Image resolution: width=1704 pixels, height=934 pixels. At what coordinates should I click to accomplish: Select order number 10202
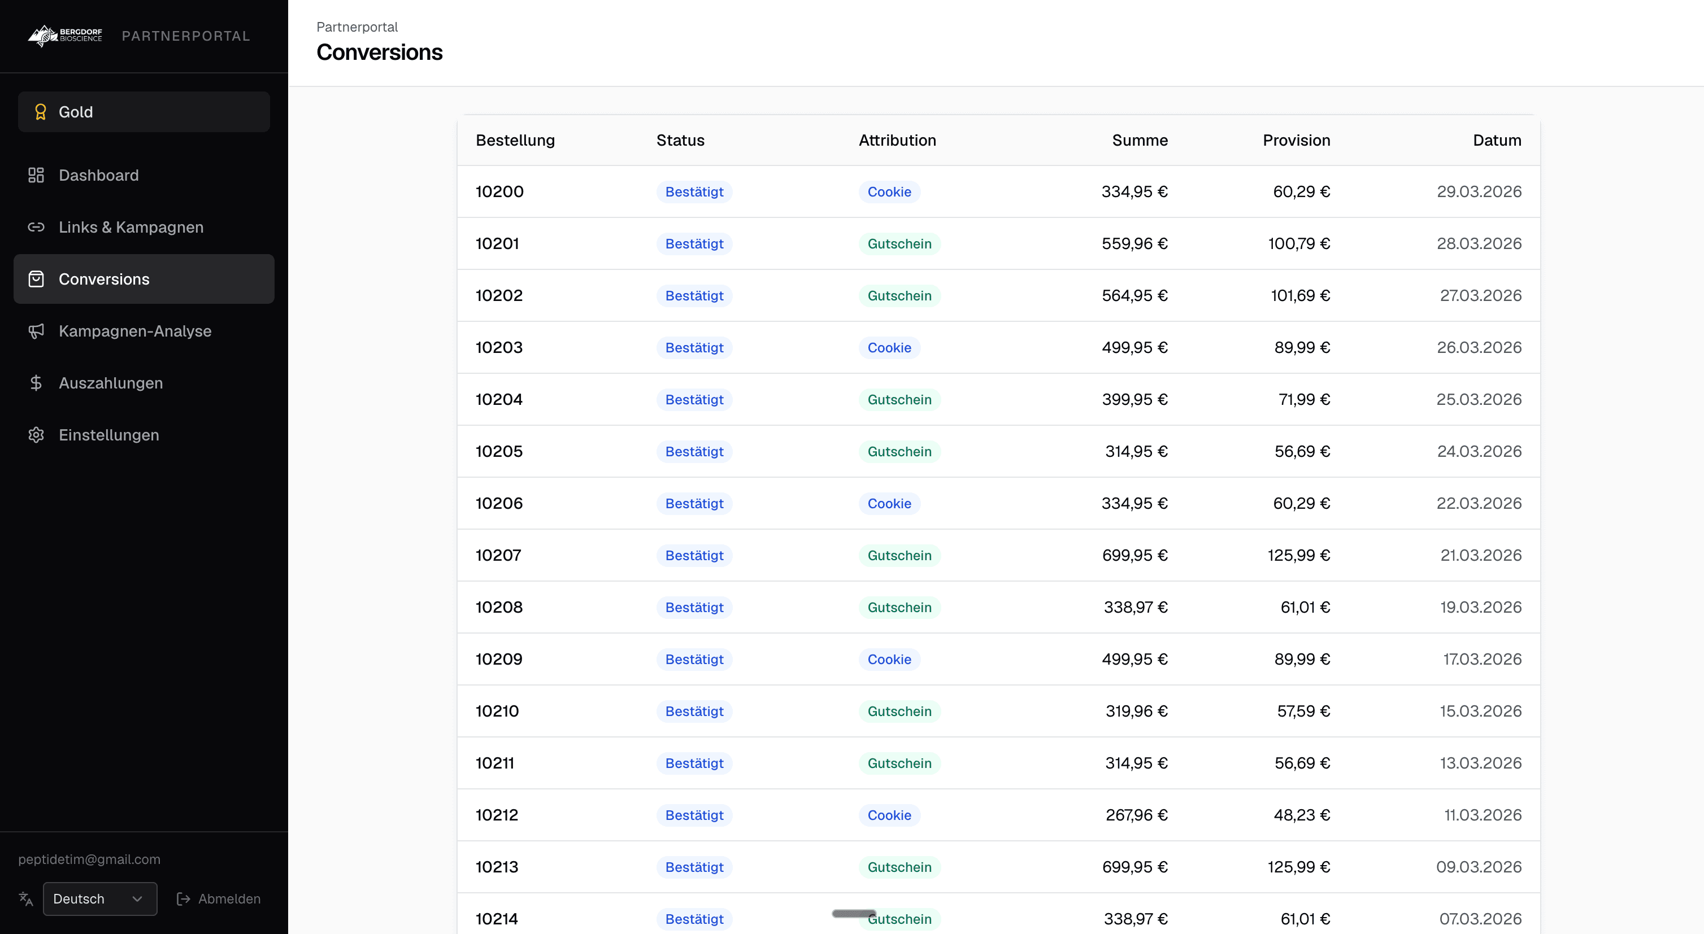499,295
